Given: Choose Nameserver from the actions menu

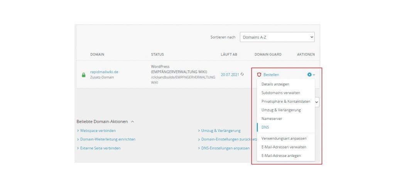Looking at the screenshot, I should click(x=272, y=119).
